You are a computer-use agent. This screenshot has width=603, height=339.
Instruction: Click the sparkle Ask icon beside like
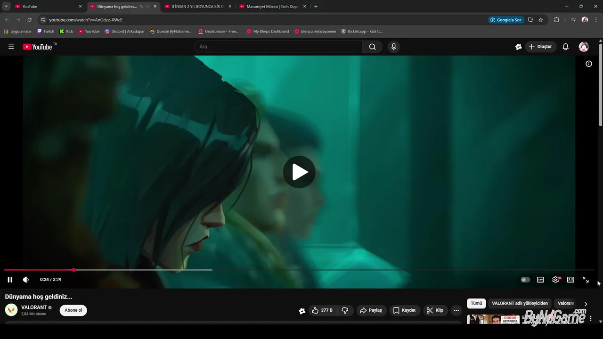302,311
